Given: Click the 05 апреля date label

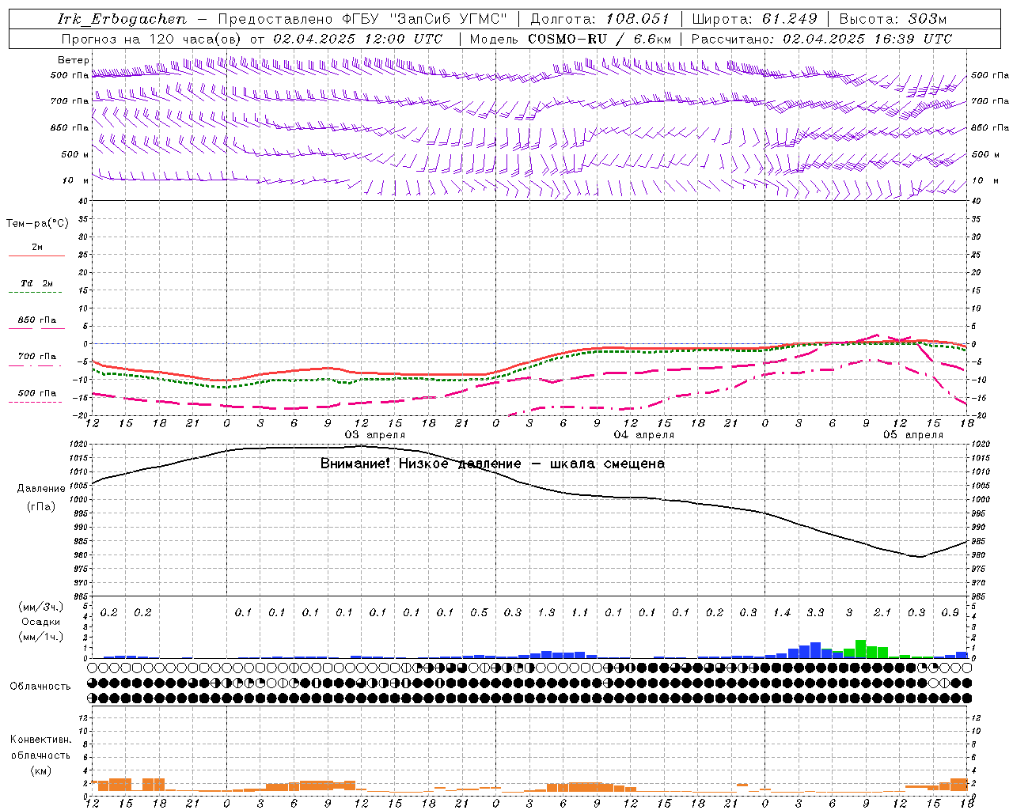Looking at the screenshot, I should pos(913,435).
